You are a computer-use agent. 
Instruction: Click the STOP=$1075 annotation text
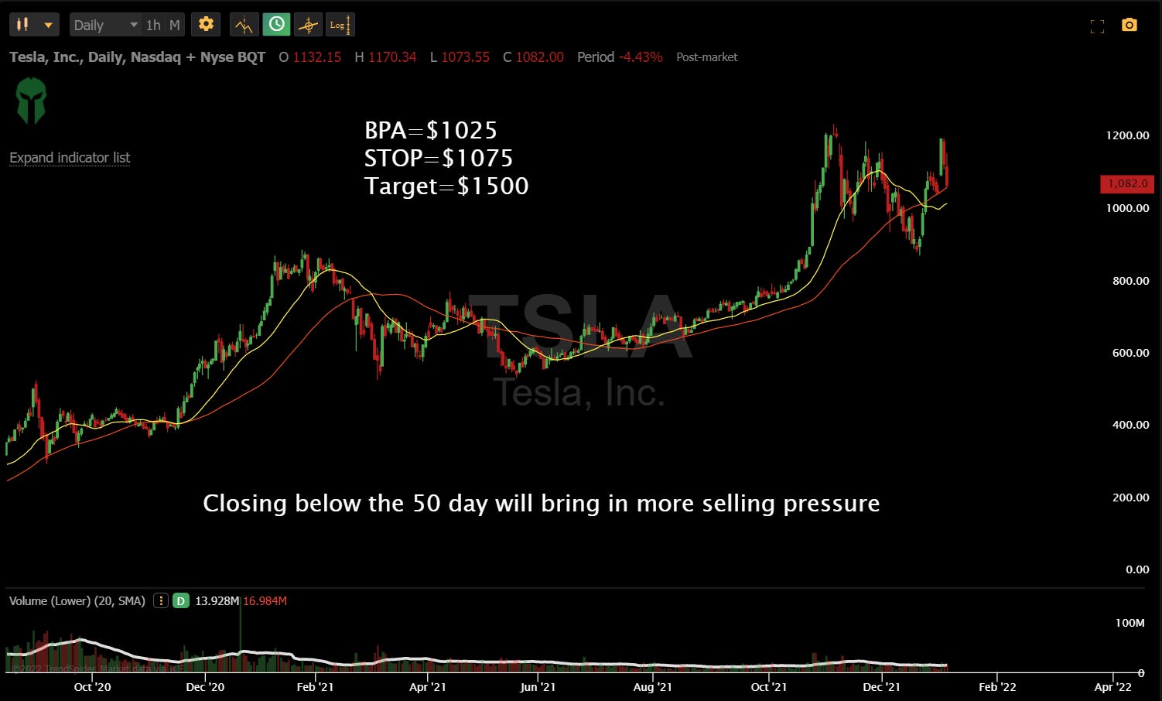[439, 158]
